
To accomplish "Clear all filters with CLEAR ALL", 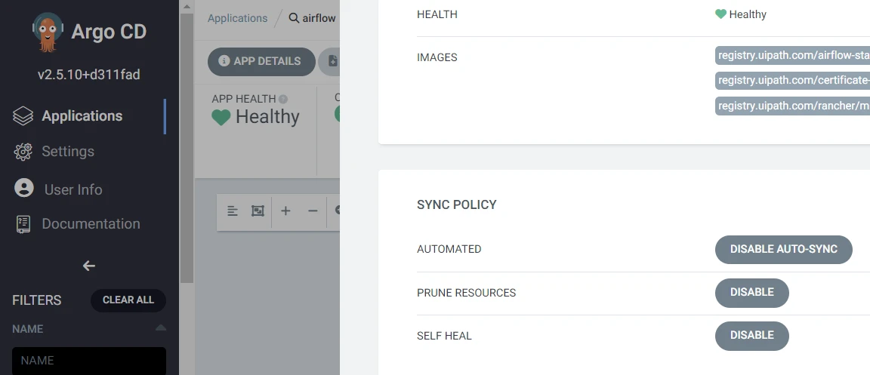I will pyautogui.click(x=128, y=300).
